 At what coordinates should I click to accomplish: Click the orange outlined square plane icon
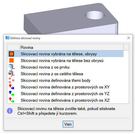pos(11,54)
